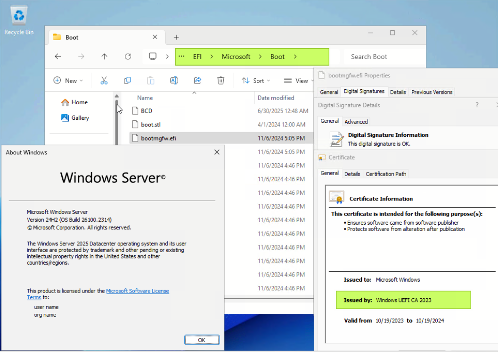Click the Refresh icon in navigation bar
The width and height of the screenshot is (498, 352).
[x=128, y=57]
